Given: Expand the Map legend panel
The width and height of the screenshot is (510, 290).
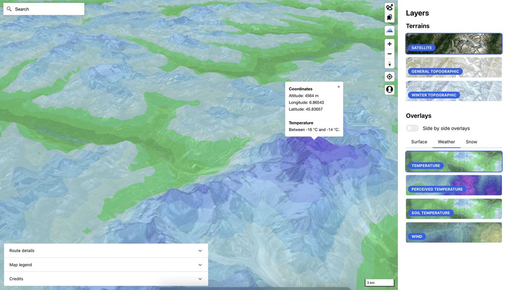Looking at the screenshot, I should click(106, 264).
